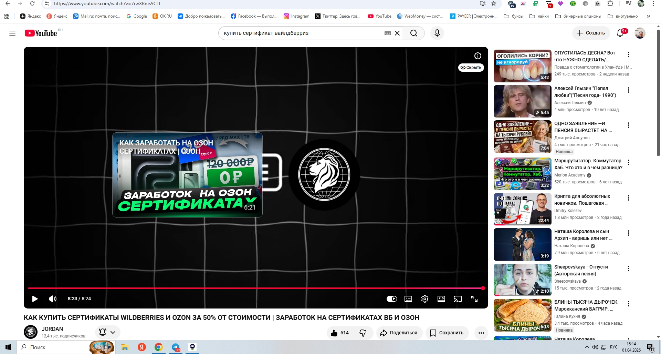Show hidden bookmarks overflow chevron
Viewport: 661px width, 354px height.
(648, 16)
